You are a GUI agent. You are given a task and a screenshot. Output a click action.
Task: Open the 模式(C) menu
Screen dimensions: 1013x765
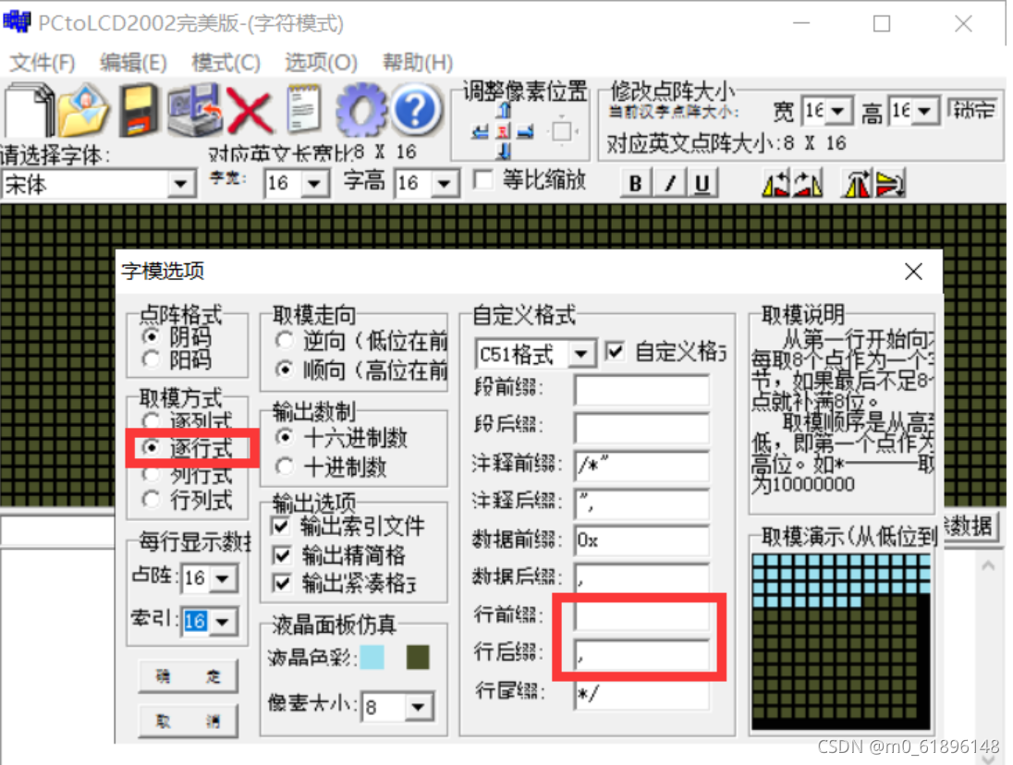coord(226,63)
